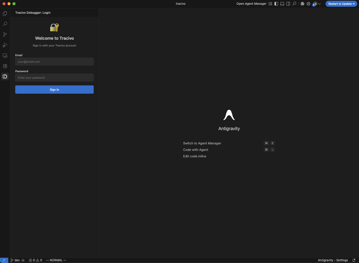Click Restart to Update button
The width and height of the screenshot is (359, 263).
click(x=341, y=4)
